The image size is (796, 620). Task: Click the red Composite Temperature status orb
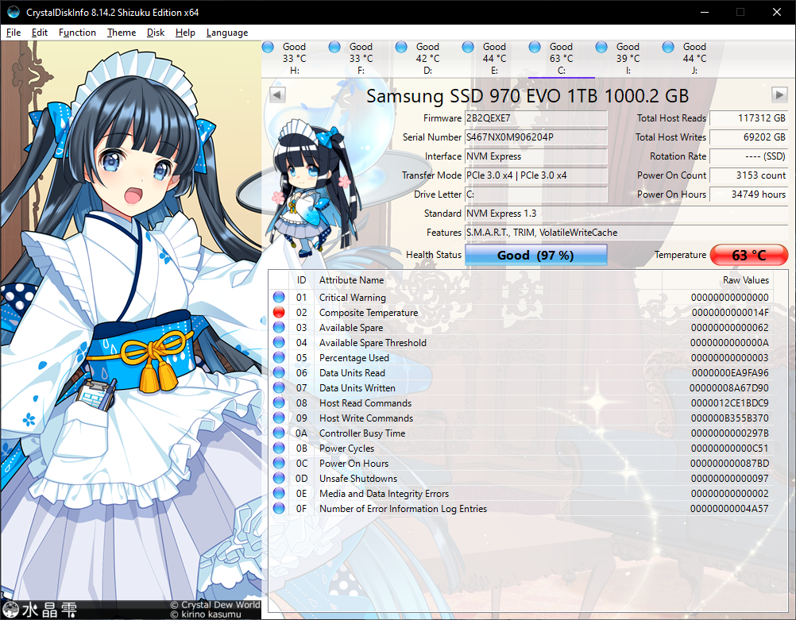[x=279, y=312]
